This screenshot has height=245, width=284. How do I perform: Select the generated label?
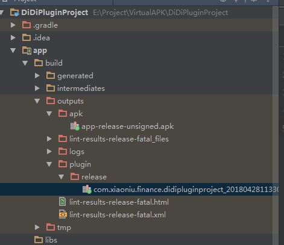pos(75,76)
